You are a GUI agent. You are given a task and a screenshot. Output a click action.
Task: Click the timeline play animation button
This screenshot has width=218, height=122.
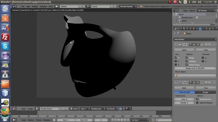click(122, 120)
